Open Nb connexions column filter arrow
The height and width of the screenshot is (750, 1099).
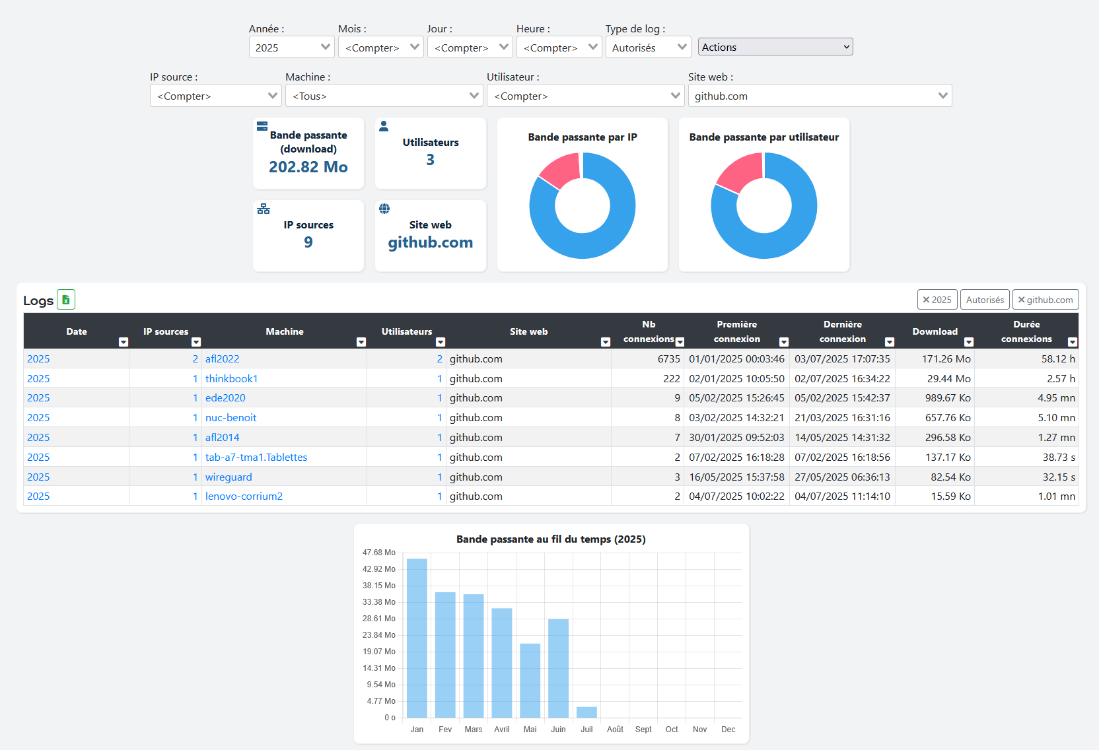pyautogui.click(x=680, y=342)
